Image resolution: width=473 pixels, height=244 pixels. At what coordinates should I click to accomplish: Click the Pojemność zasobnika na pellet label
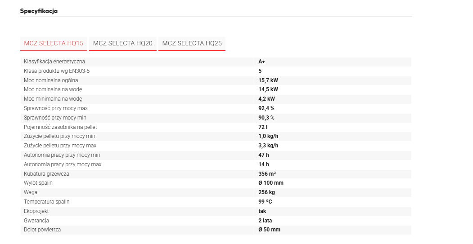point(60,127)
